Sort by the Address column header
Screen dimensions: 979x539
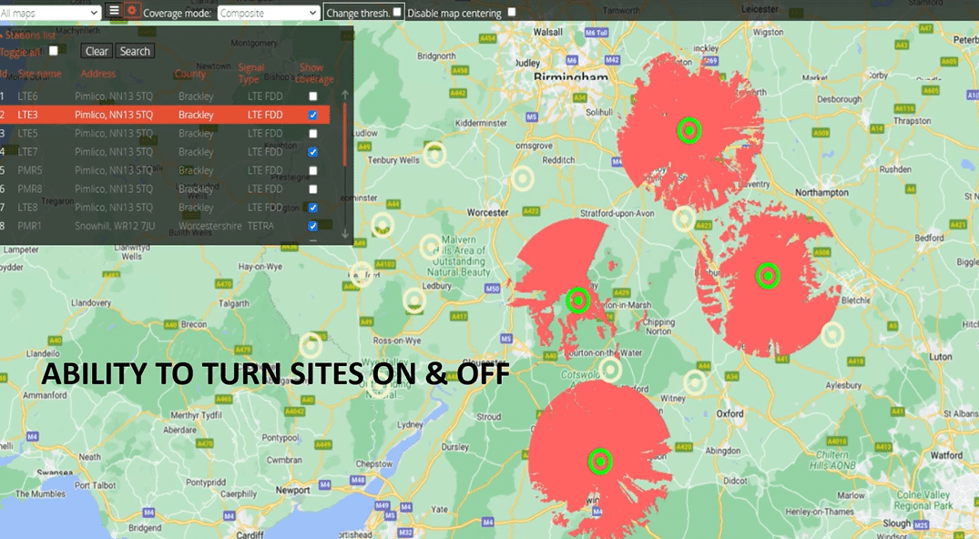click(98, 74)
